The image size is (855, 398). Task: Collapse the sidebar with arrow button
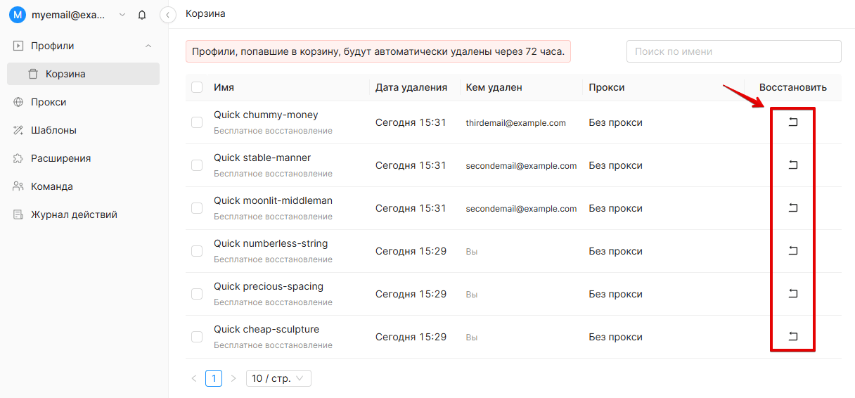pyautogui.click(x=167, y=15)
